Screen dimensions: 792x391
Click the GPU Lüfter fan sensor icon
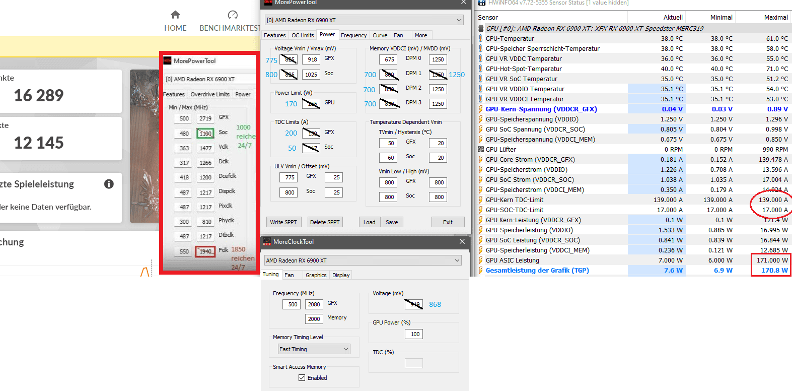481,149
